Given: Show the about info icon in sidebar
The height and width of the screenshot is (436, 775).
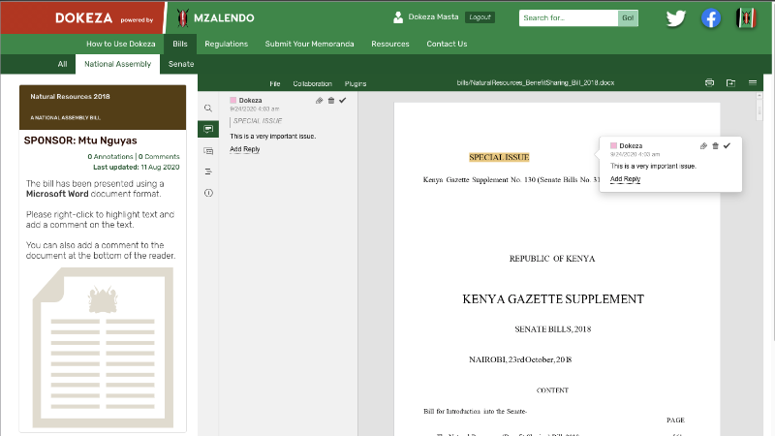Looking at the screenshot, I should [x=208, y=193].
